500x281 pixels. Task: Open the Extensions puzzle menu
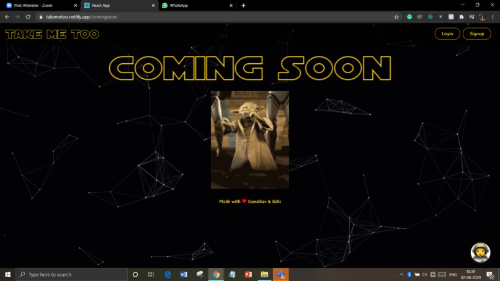point(462,17)
